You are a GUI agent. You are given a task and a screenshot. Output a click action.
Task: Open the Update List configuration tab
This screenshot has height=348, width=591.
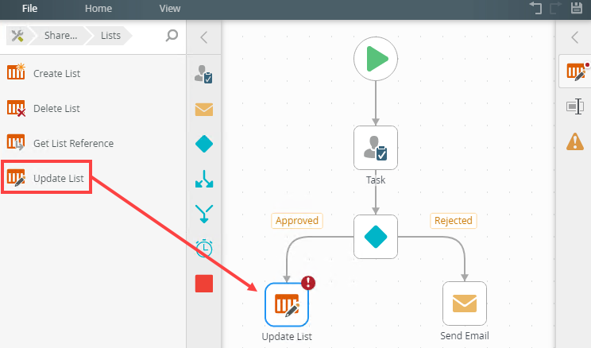pos(575,72)
